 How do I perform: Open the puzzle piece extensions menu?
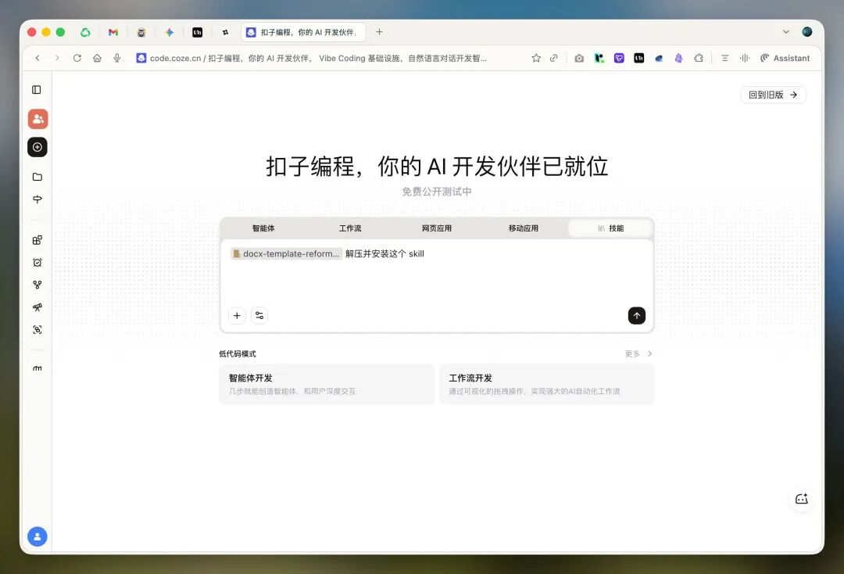(699, 58)
